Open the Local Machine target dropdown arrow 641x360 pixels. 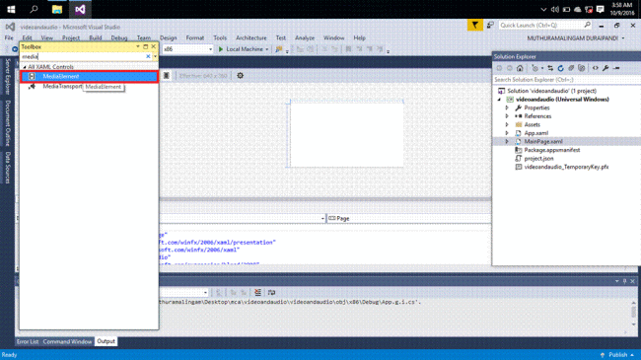(x=267, y=49)
